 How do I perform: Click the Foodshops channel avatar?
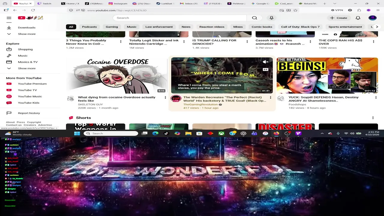tap(281, 99)
